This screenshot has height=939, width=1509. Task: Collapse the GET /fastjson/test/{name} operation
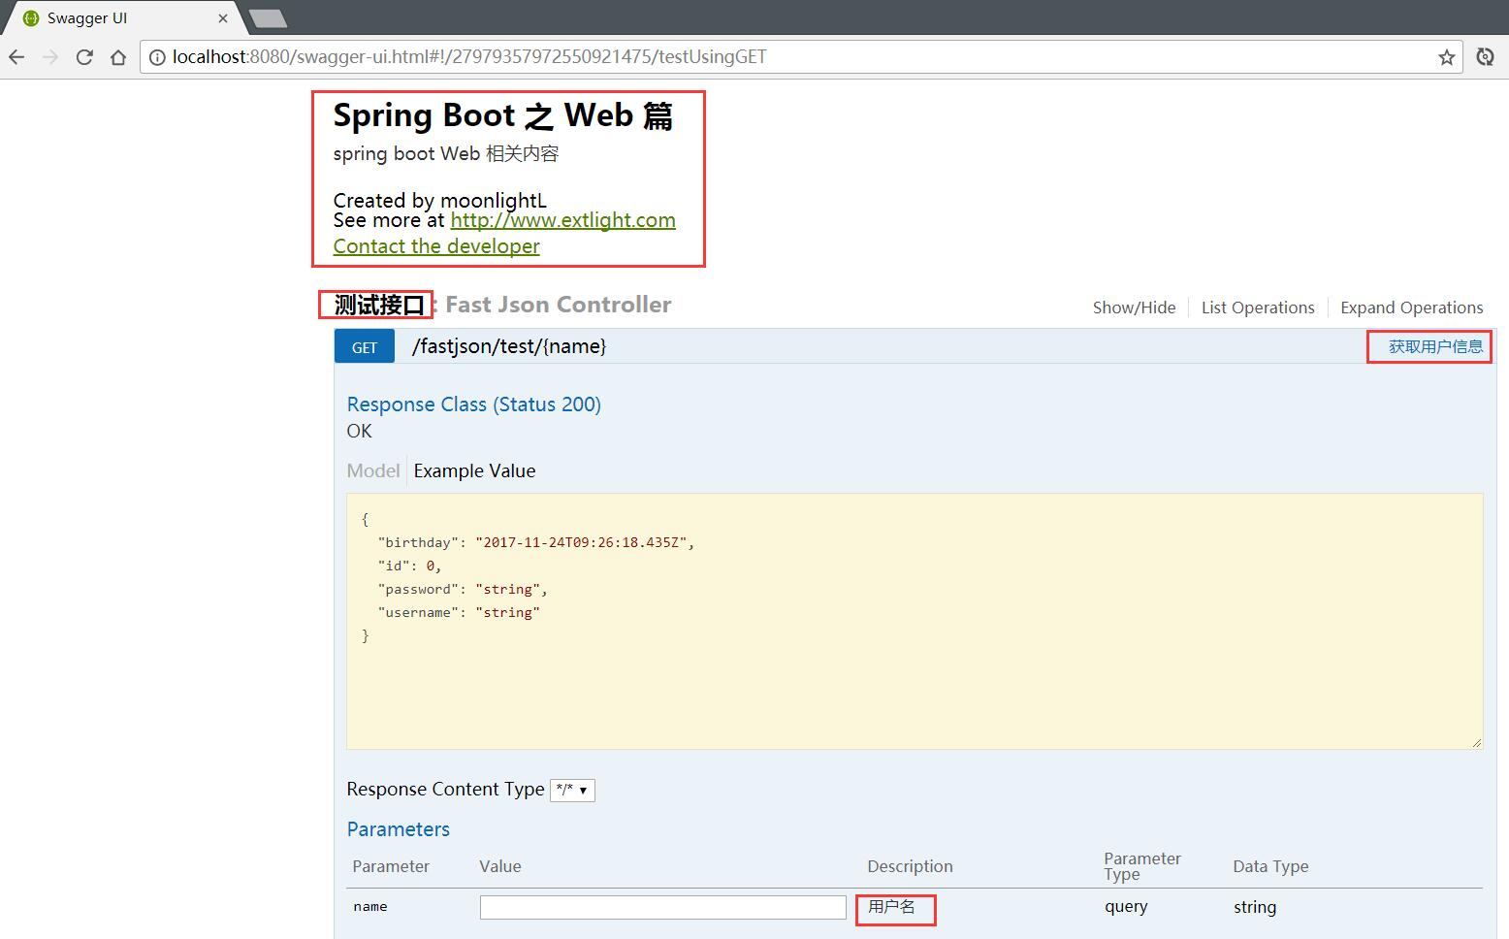[x=509, y=346]
